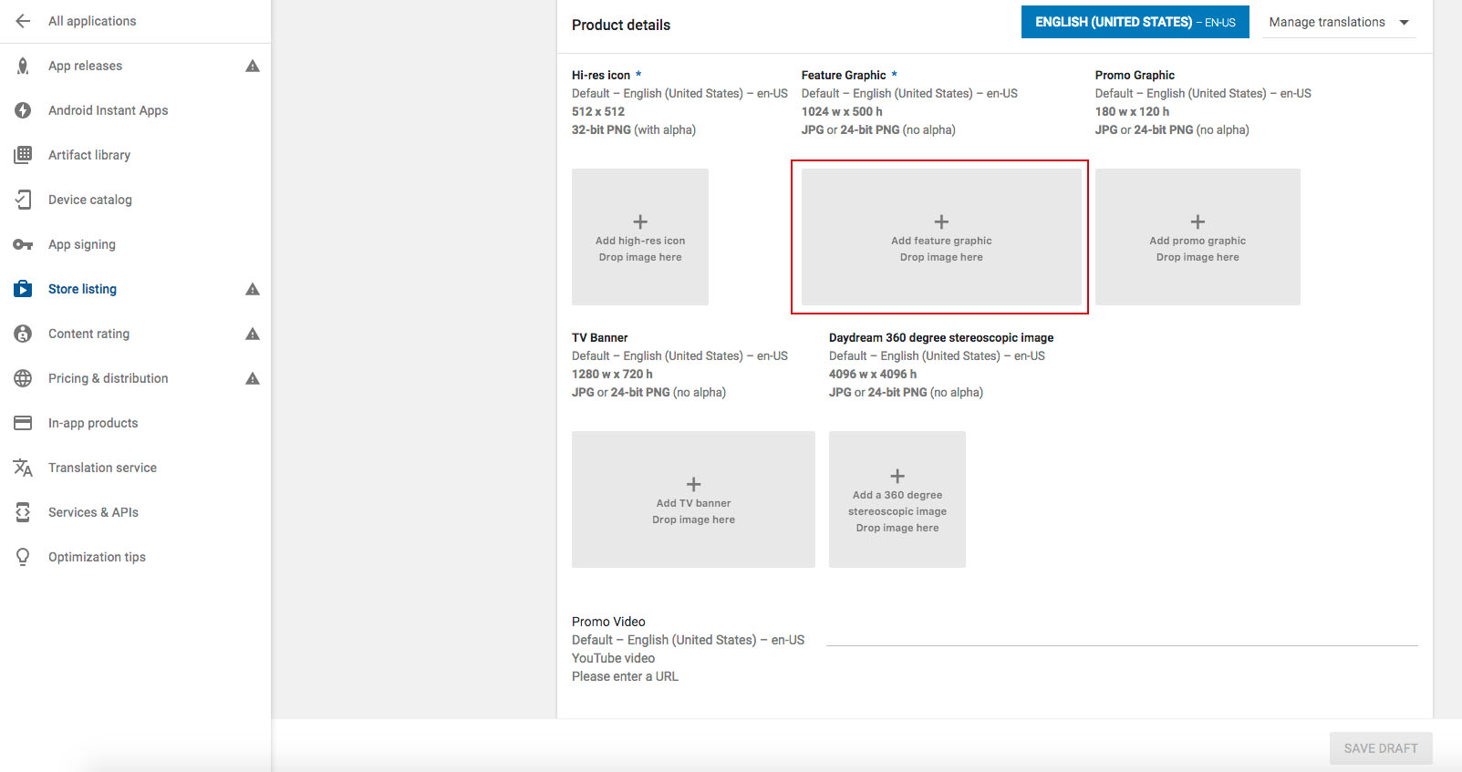
Task: Click the back arrow beside All applications
Action: (23, 21)
